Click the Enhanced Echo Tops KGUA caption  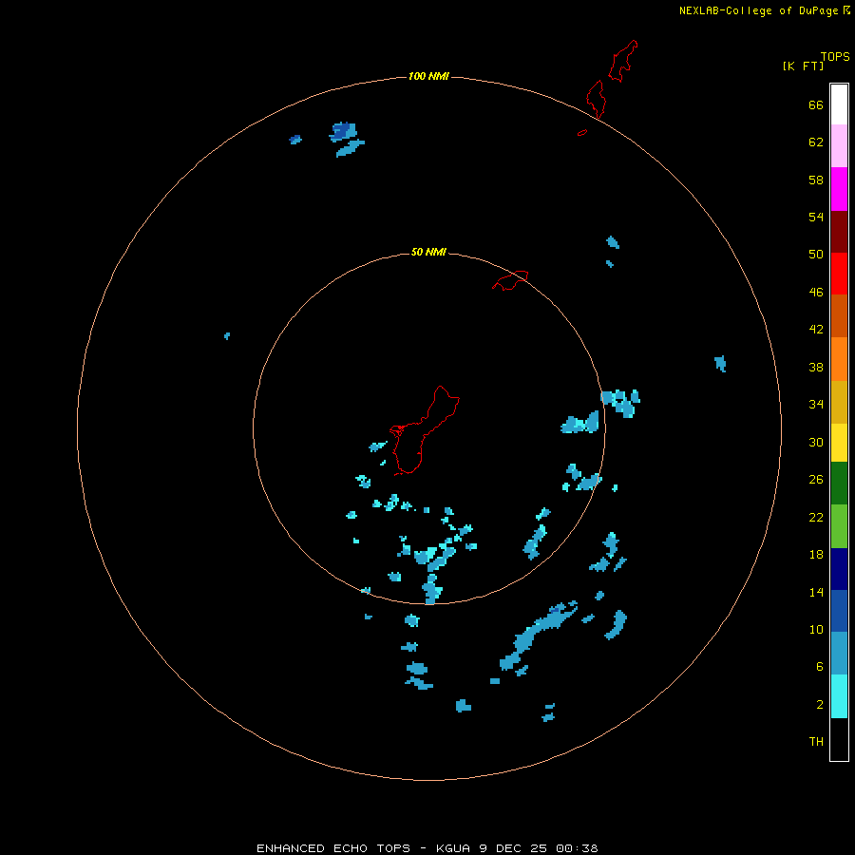(427, 848)
